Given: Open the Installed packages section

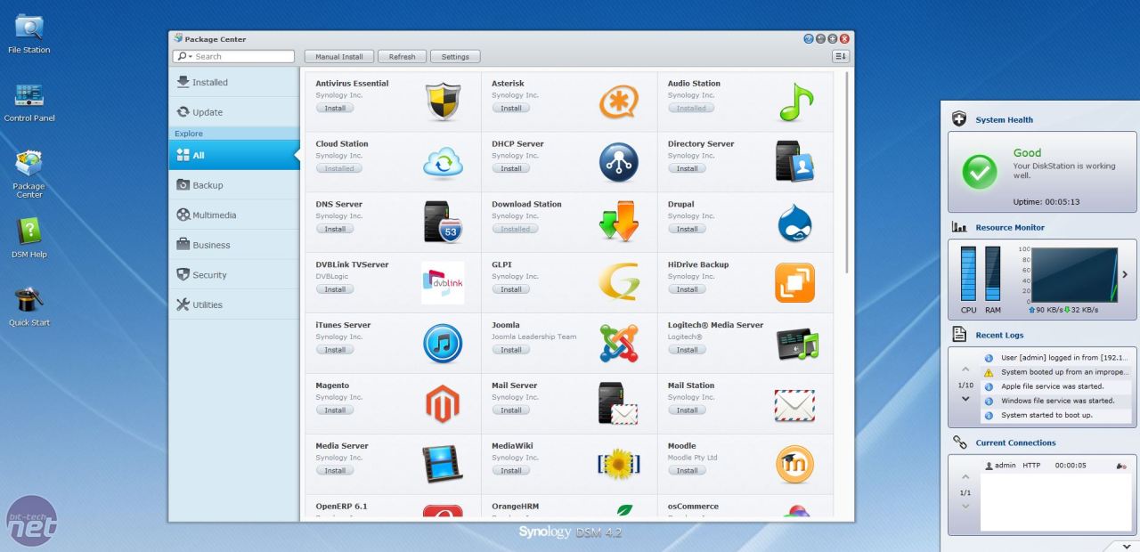Looking at the screenshot, I should [x=234, y=82].
